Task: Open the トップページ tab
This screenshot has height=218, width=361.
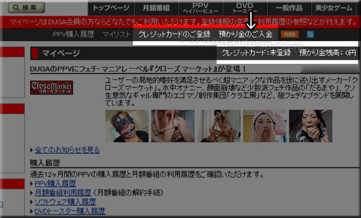Action: coord(111,8)
